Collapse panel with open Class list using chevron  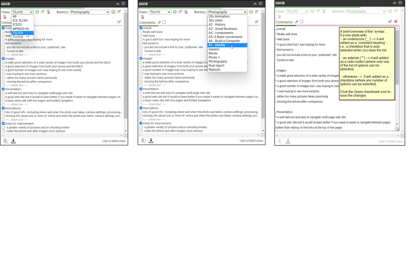click(118, 4)
